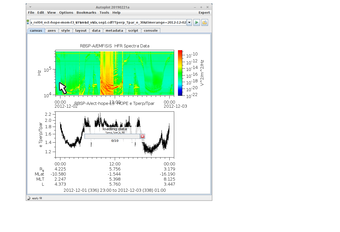Click the data source type icon left of the URI field
The image size is (340, 232).
point(28,22)
